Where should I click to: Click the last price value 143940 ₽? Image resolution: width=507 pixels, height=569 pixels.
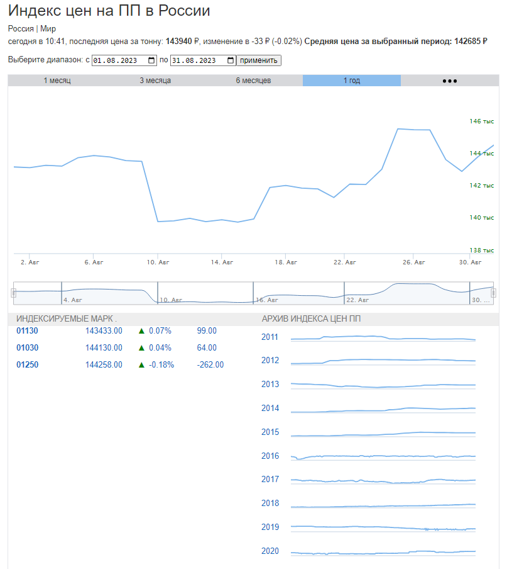pos(182,42)
